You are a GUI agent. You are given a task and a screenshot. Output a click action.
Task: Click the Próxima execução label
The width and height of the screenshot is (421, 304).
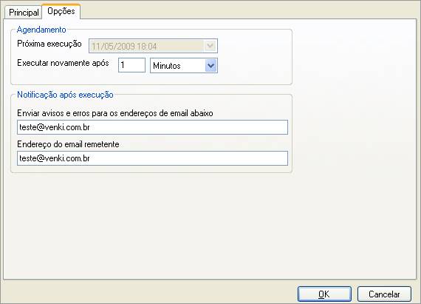coord(49,44)
